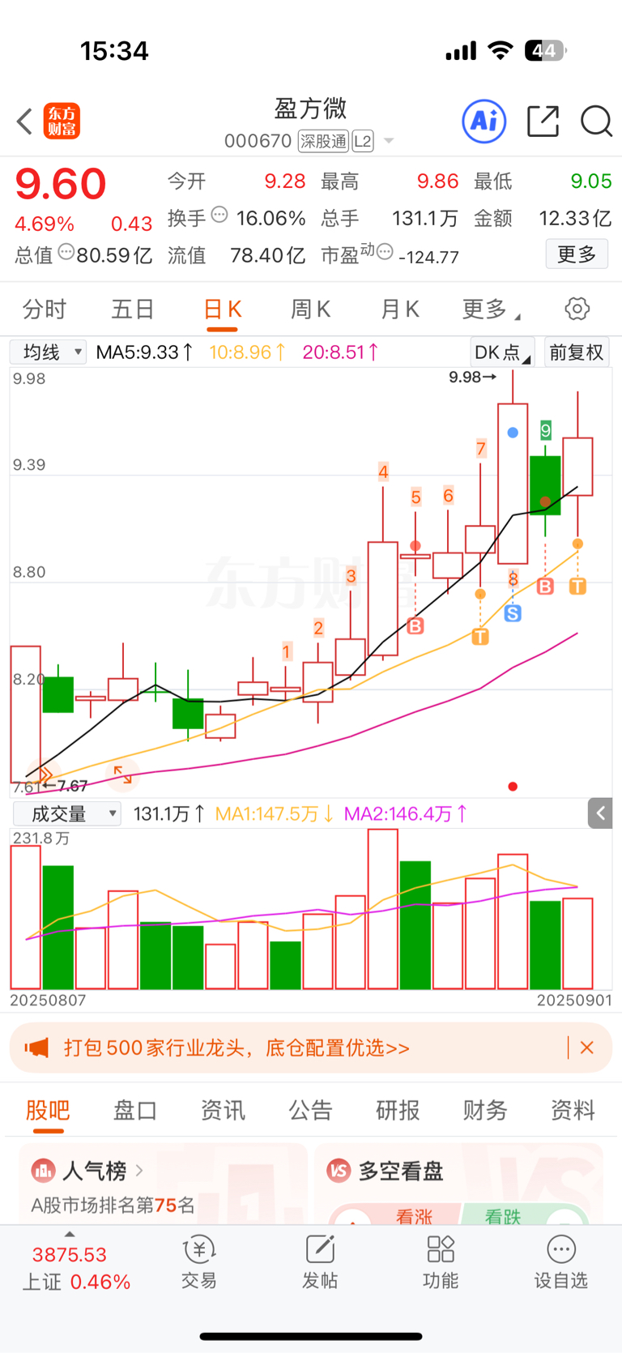Image resolution: width=622 pixels, height=1353 pixels.
Task: Open chart settings gear icon
Action: coord(577,309)
